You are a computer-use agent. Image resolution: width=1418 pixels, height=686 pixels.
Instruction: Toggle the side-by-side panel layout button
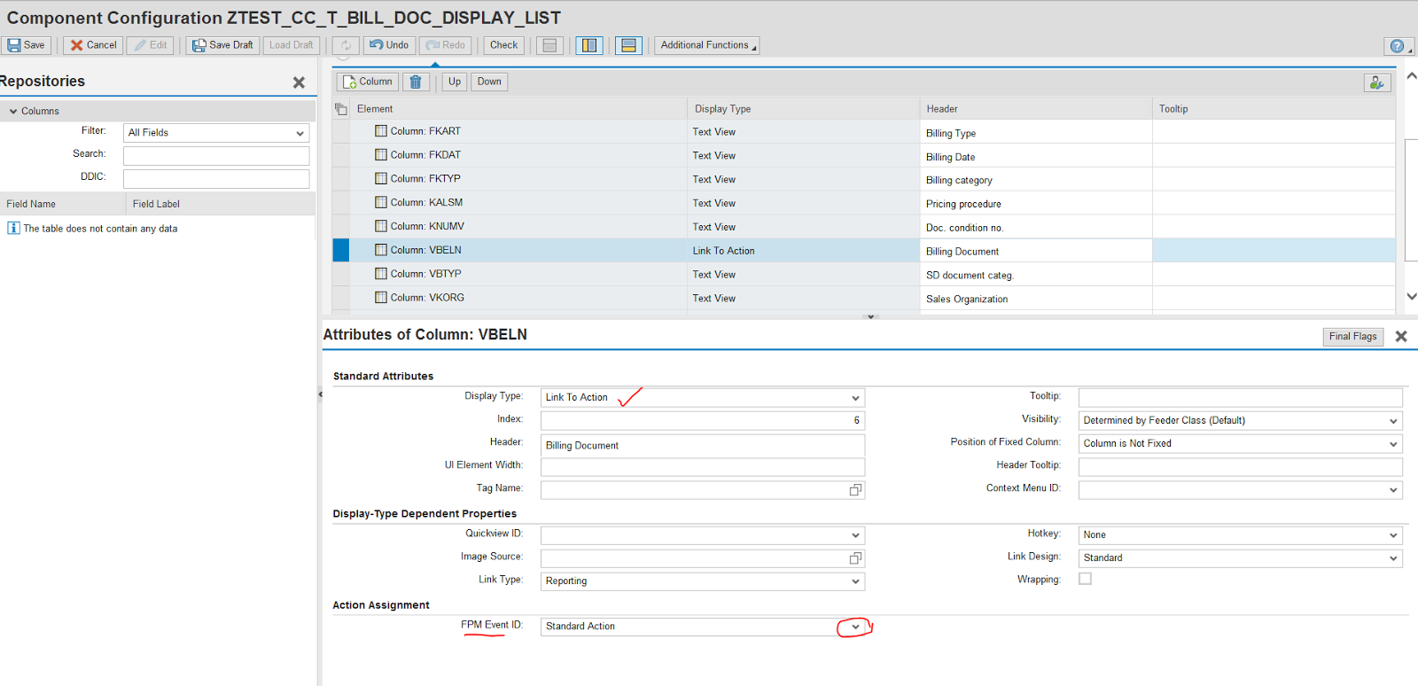(x=589, y=45)
